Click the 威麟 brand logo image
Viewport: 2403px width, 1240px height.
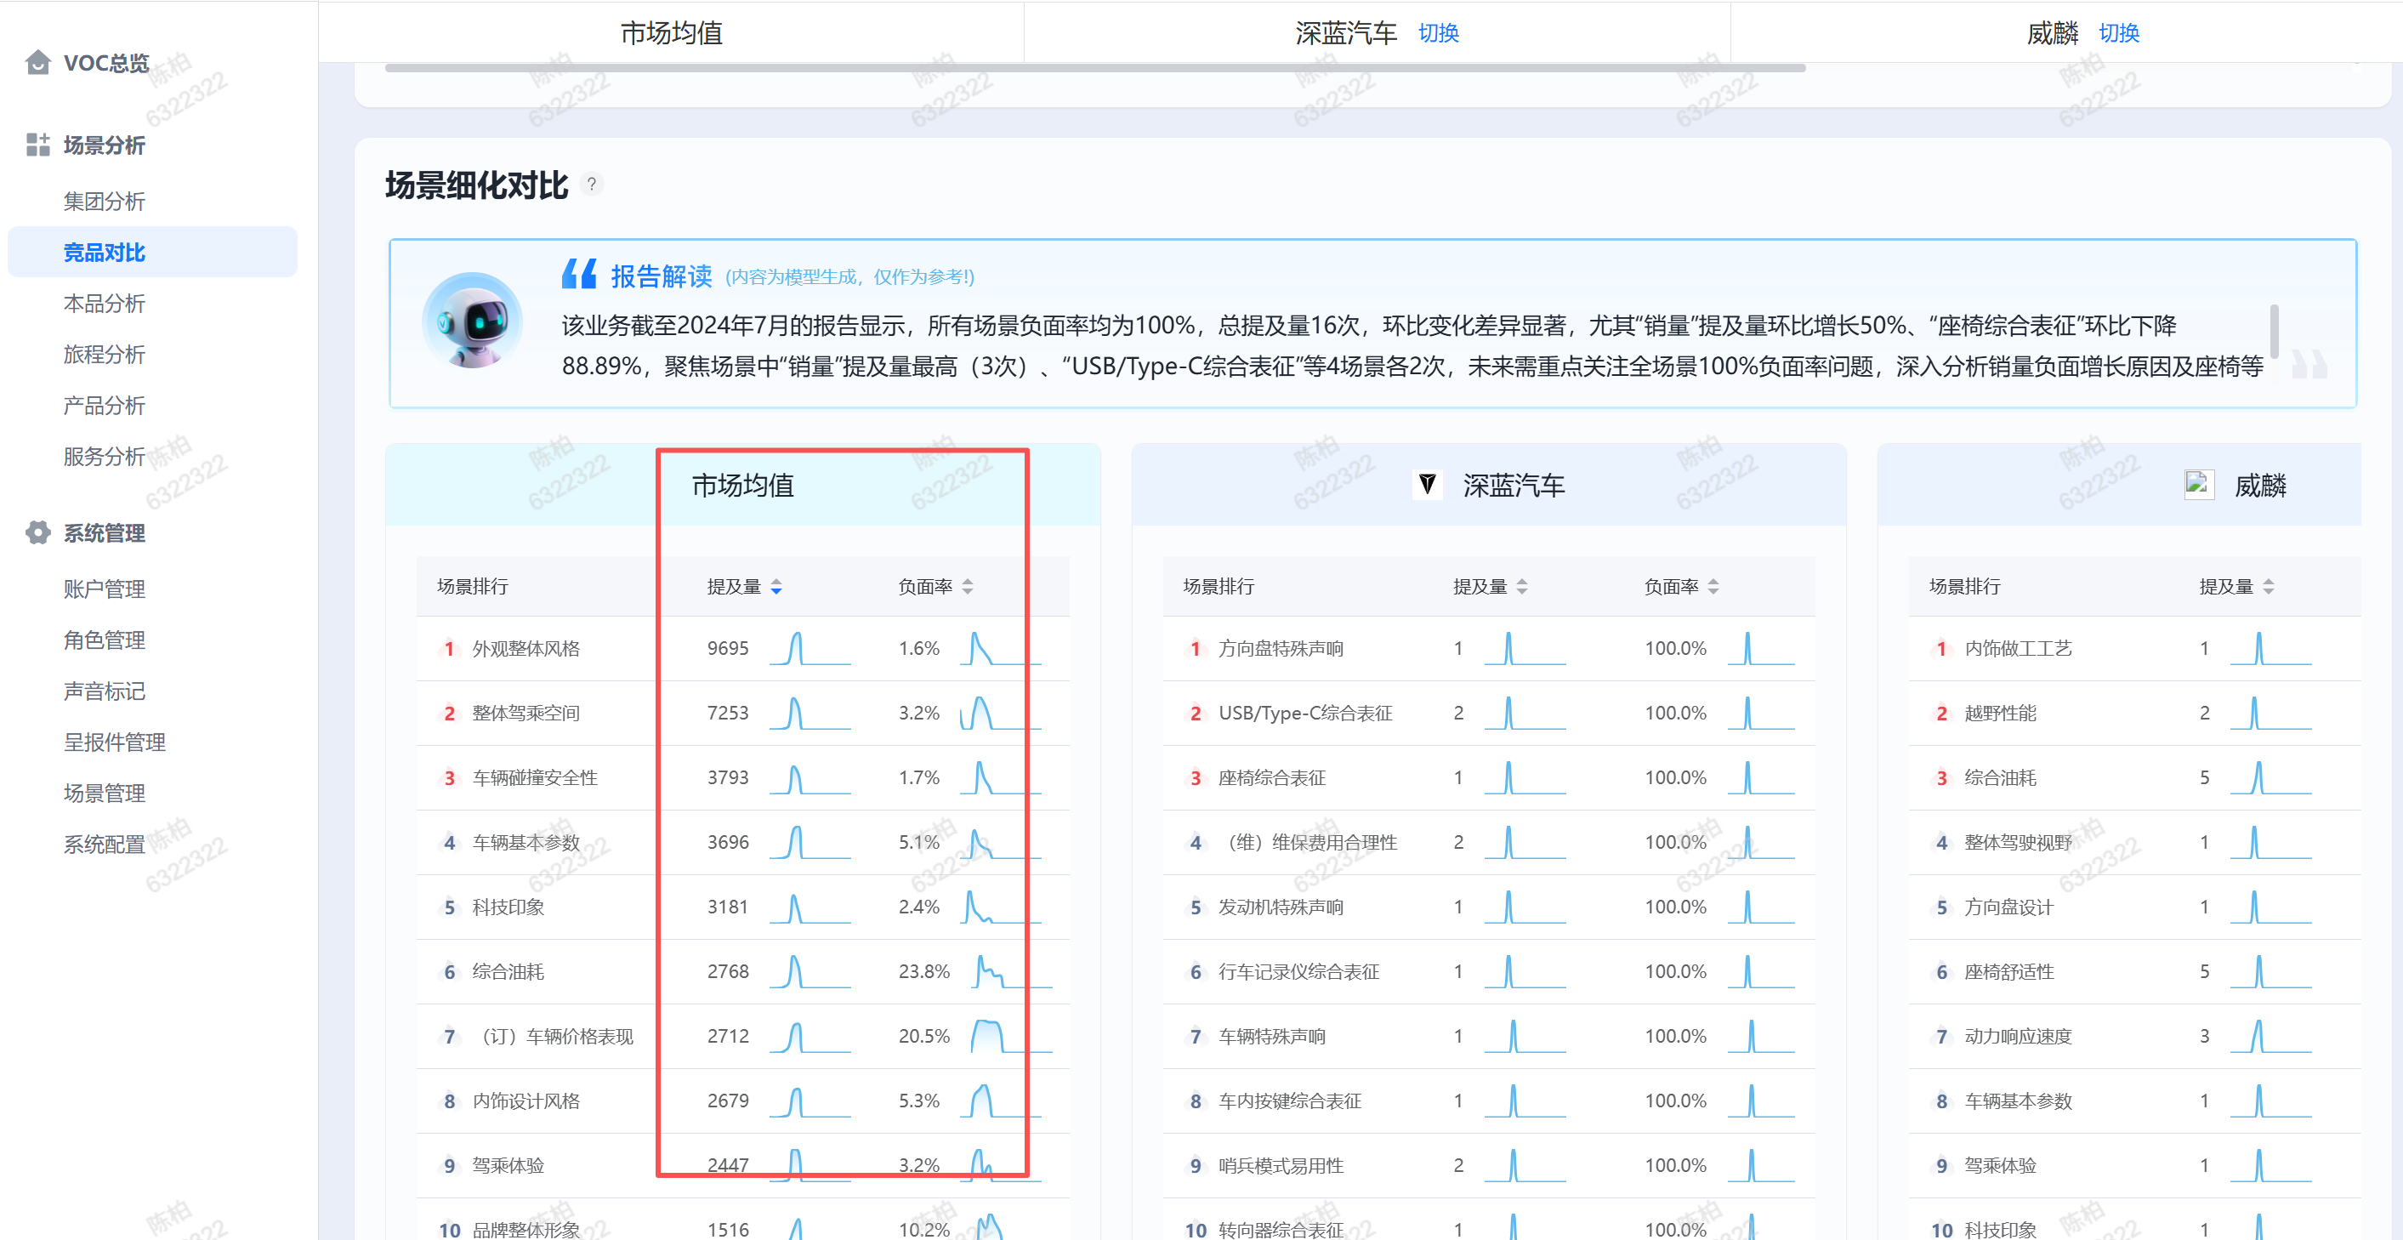click(2198, 484)
